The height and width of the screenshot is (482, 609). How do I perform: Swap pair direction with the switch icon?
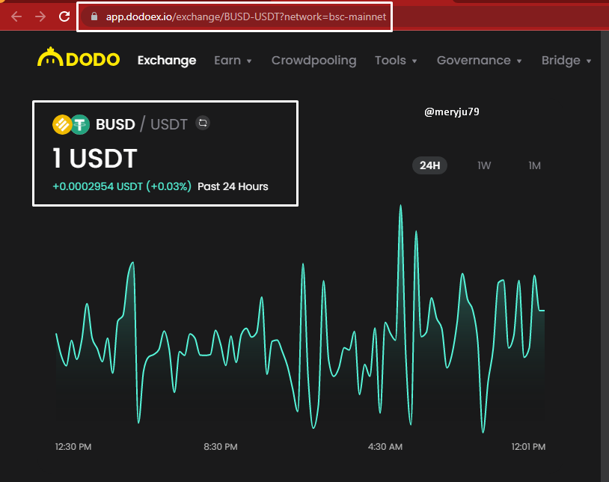click(203, 123)
